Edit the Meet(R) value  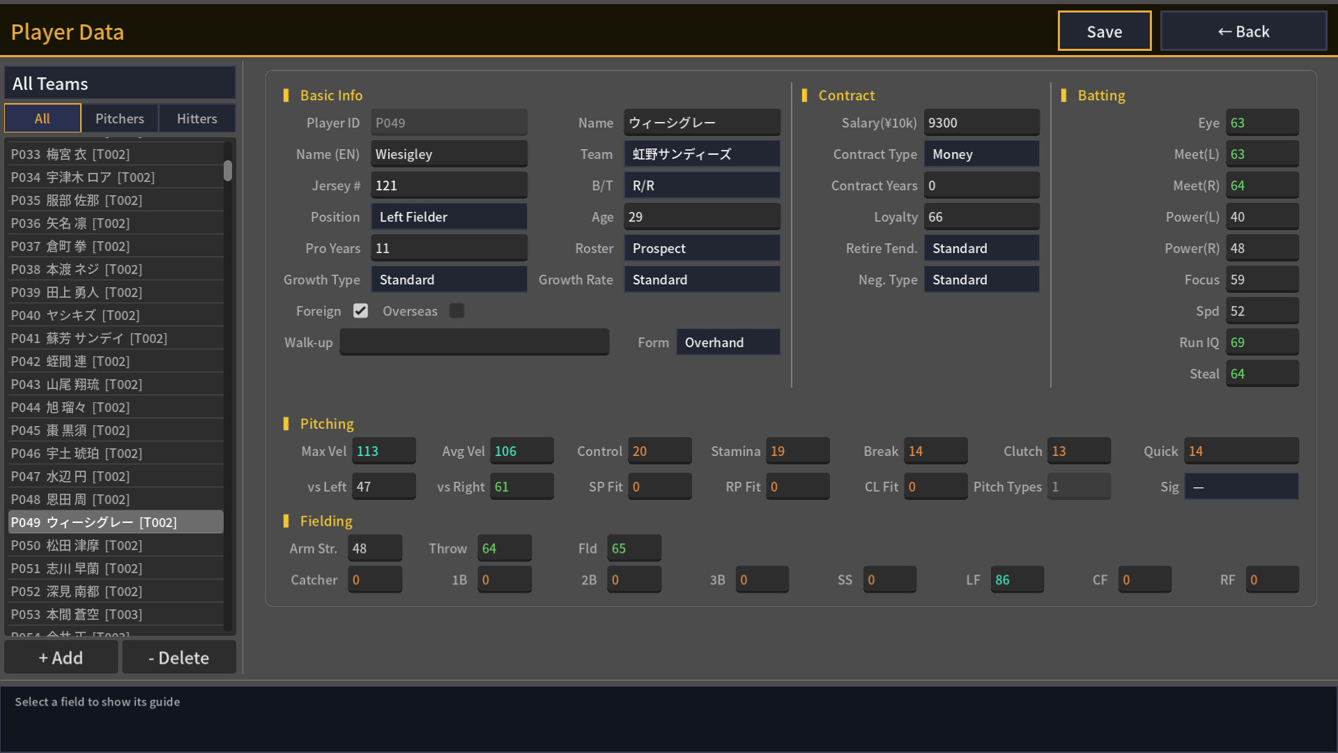point(1262,185)
